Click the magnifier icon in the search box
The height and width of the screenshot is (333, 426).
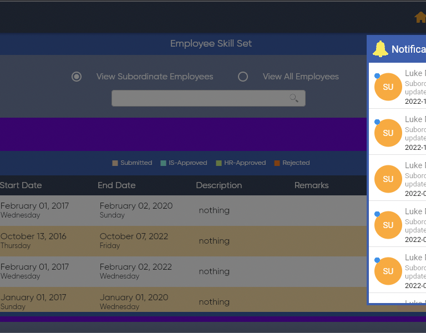point(294,98)
